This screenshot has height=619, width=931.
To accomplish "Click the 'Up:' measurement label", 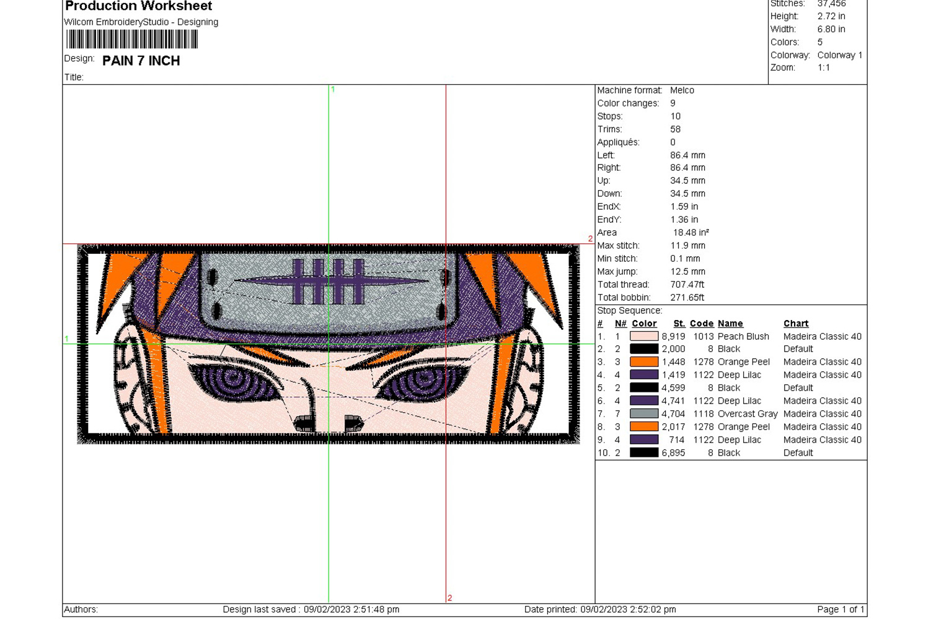I will tap(604, 181).
